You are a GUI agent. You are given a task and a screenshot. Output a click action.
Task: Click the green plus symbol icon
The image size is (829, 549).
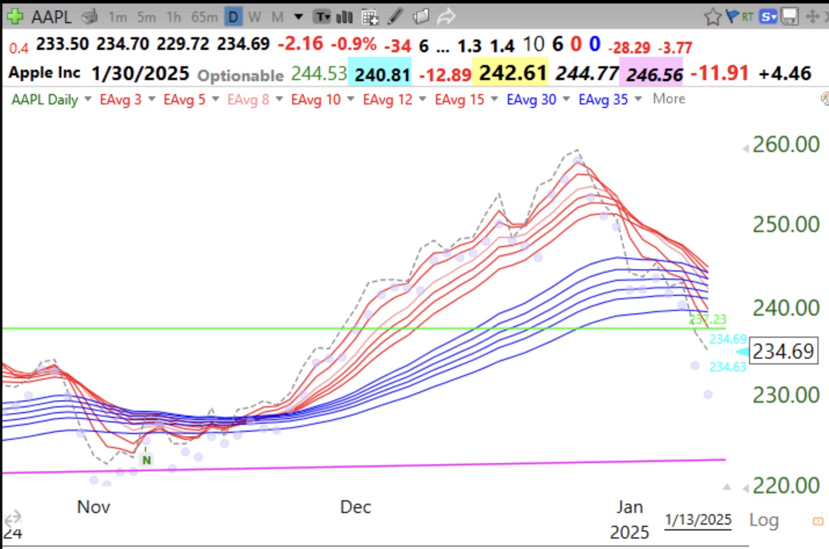[x=14, y=16]
